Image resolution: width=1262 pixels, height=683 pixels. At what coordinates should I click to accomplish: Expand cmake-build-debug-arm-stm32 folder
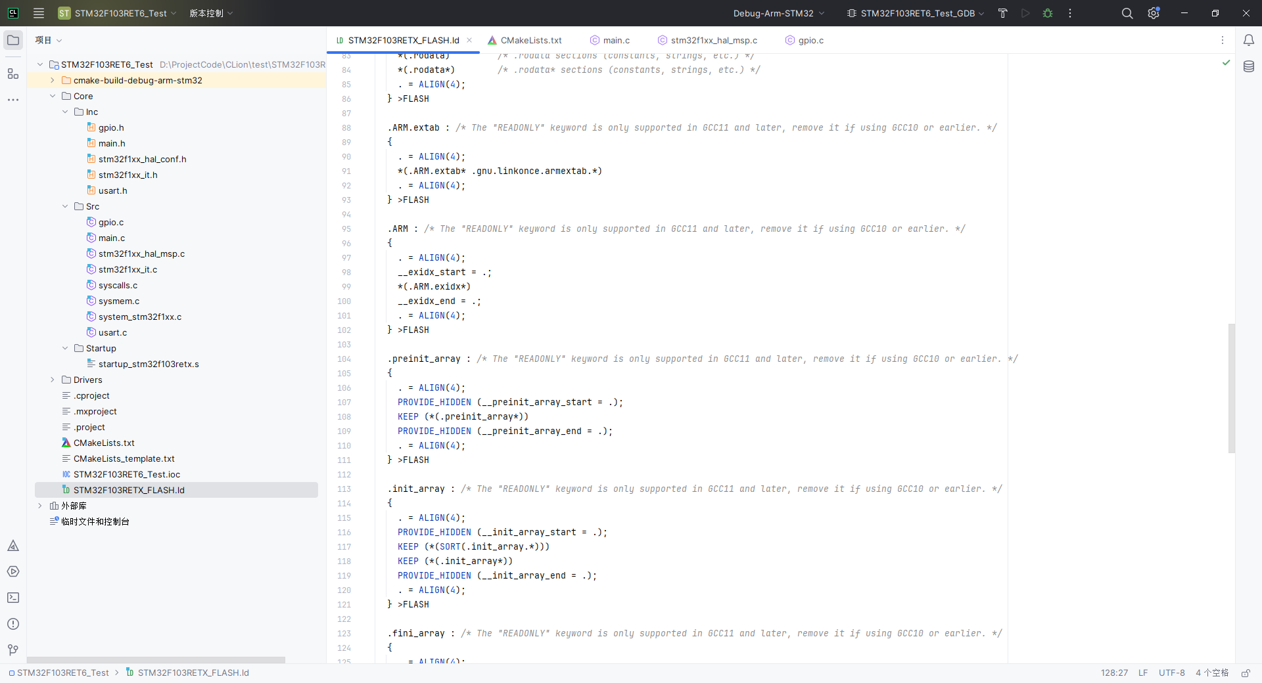(x=53, y=80)
